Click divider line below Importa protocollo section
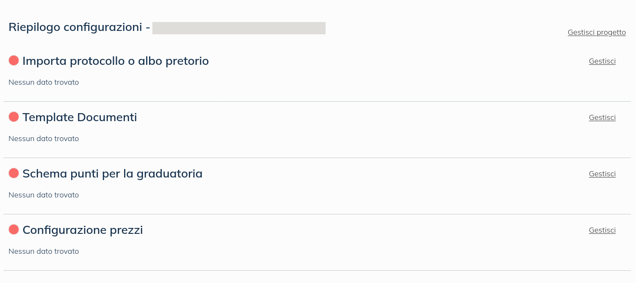The image size is (636, 283). click(x=317, y=101)
